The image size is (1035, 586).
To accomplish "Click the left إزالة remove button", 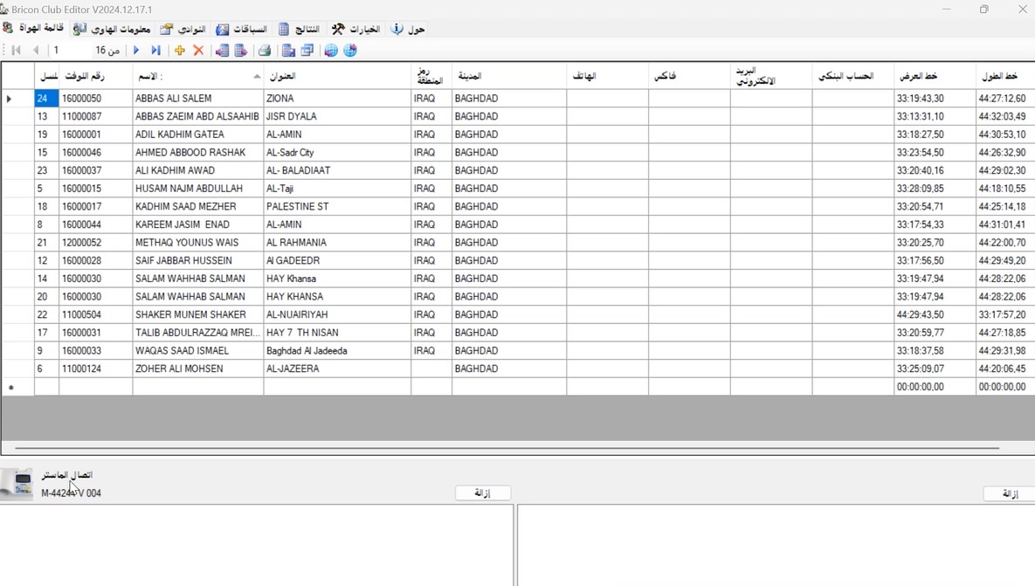I will pyautogui.click(x=483, y=493).
